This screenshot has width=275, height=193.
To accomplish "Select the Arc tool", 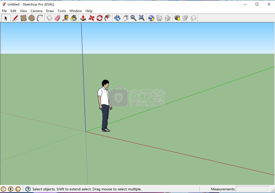I will pos(40,18).
